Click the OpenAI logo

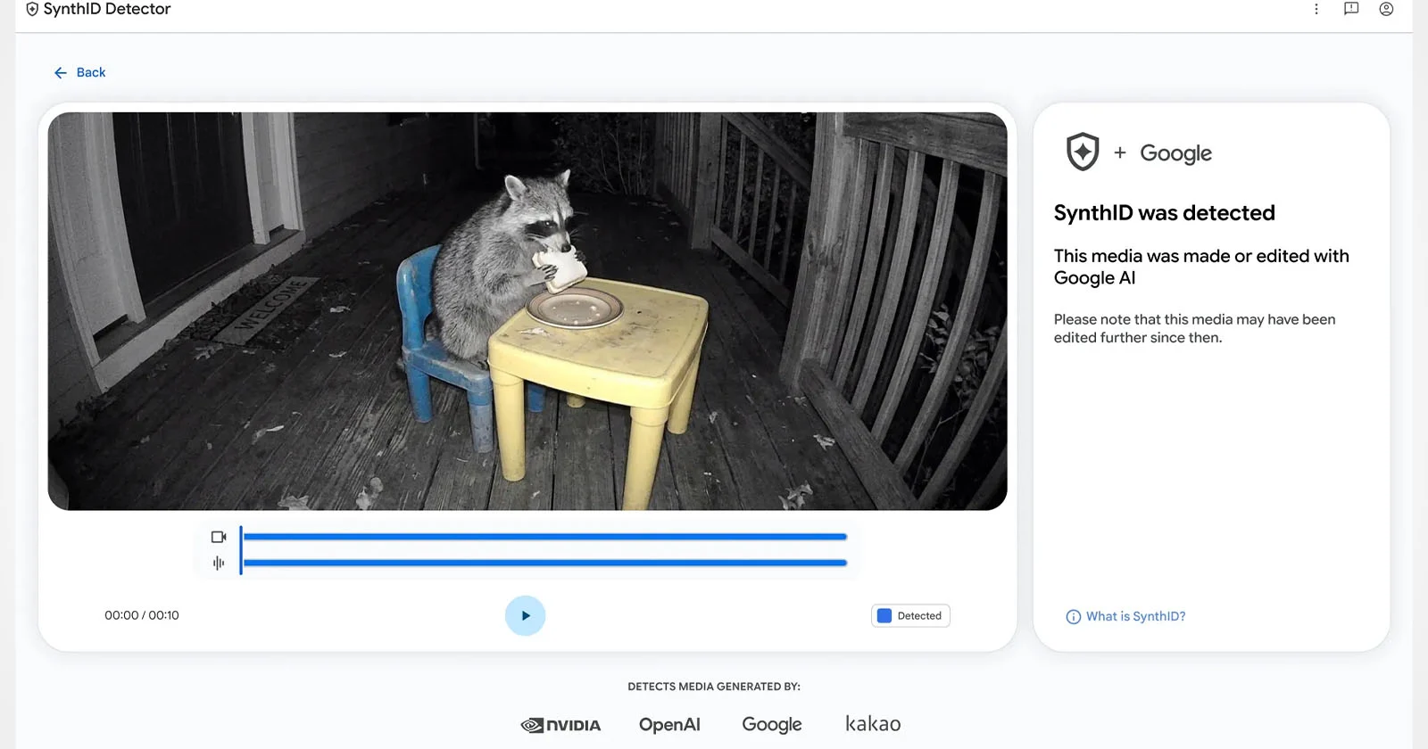(x=669, y=725)
